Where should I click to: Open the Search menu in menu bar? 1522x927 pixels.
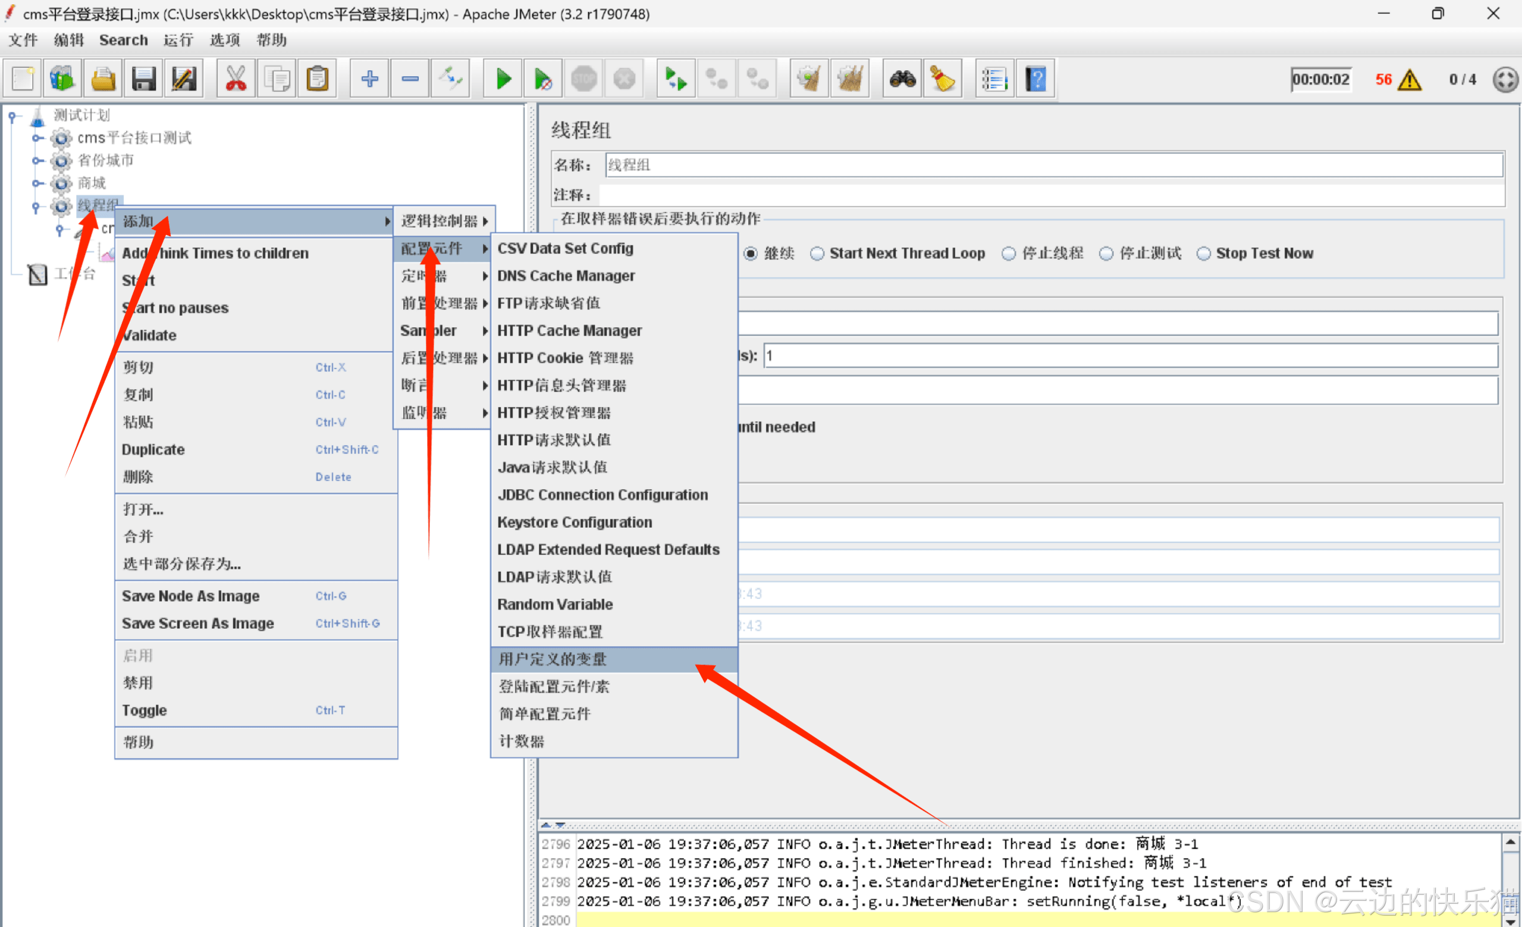[x=123, y=40]
